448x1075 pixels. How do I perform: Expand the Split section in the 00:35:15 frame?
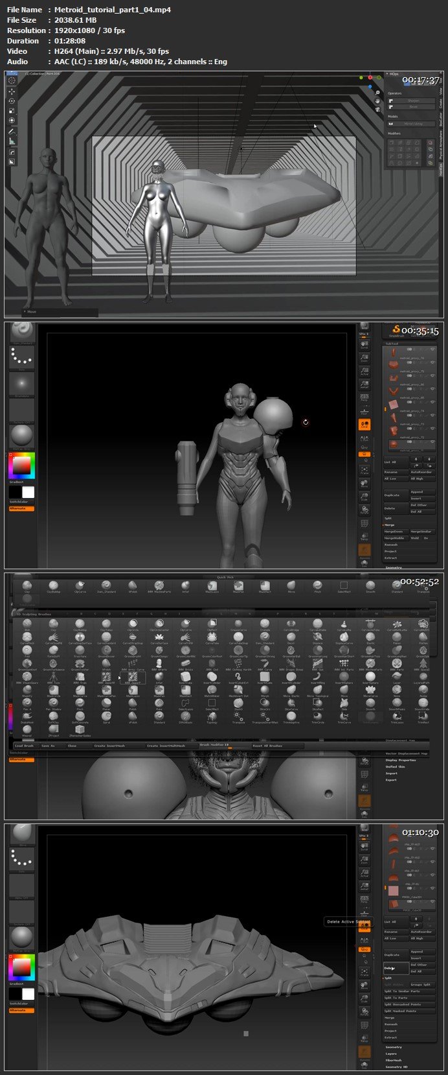[x=388, y=519]
